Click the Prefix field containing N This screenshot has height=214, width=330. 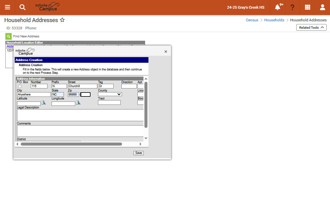(59, 86)
